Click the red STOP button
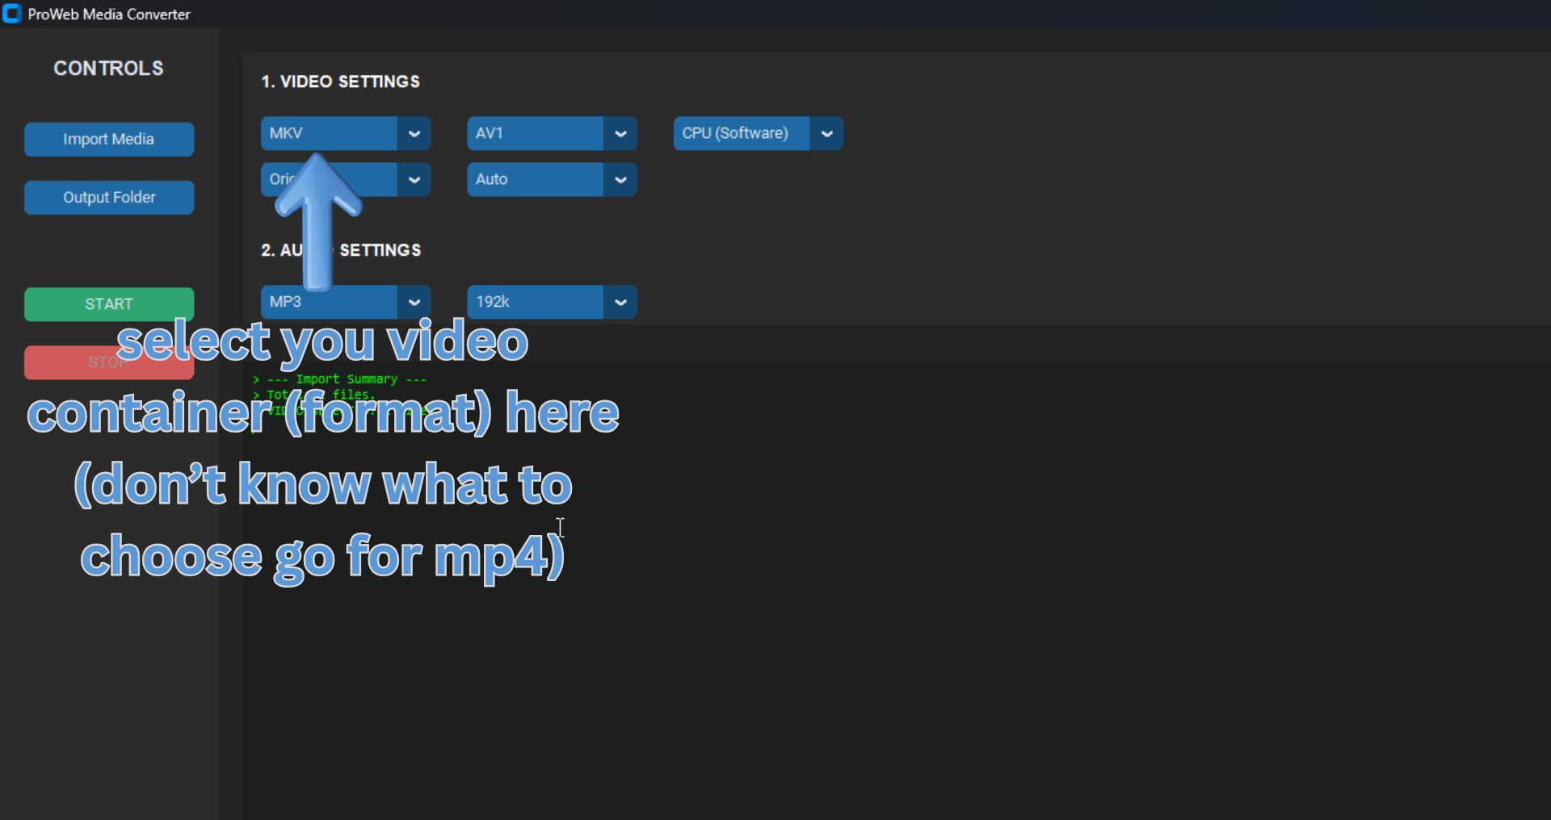Viewport: 1551px width, 820px height. tap(108, 362)
